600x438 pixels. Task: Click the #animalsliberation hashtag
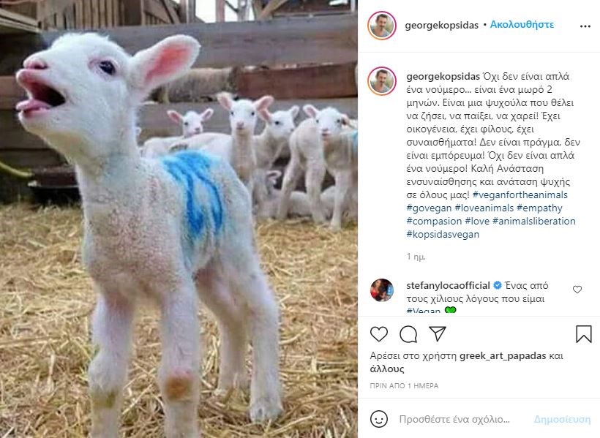(534, 221)
